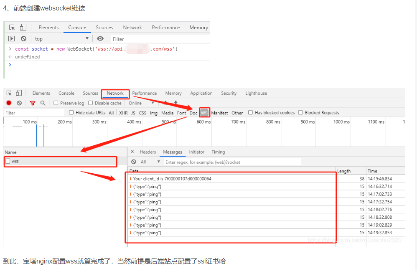
Task: Select the WS request type filter
Action: click(204, 113)
